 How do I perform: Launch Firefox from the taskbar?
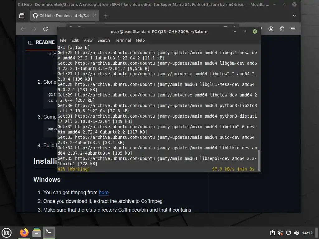(24, 233)
